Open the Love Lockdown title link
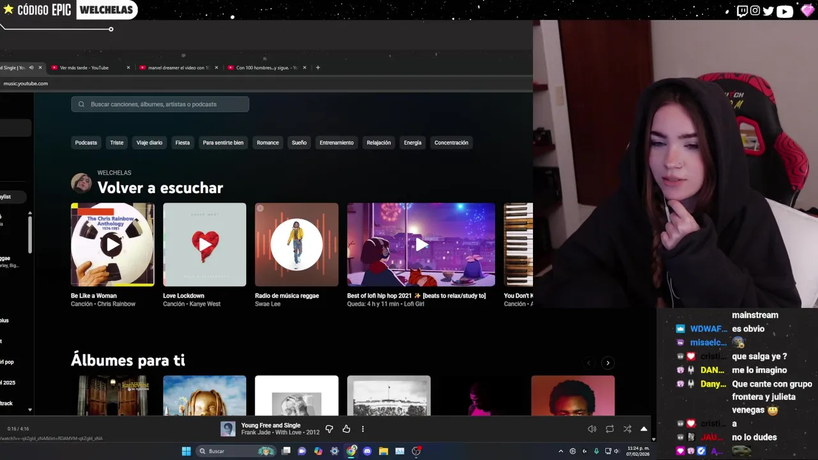The width and height of the screenshot is (818, 460). pyautogui.click(x=183, y=296)
